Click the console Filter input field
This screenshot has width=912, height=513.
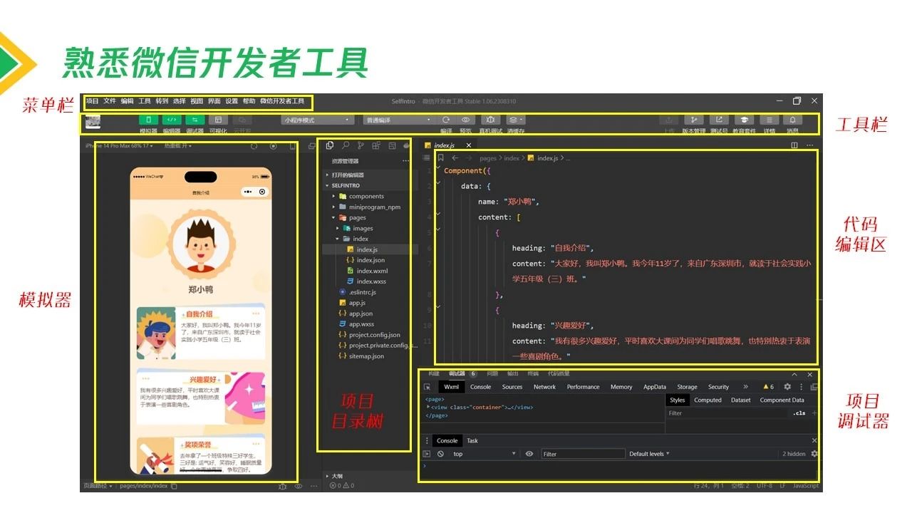583,454
